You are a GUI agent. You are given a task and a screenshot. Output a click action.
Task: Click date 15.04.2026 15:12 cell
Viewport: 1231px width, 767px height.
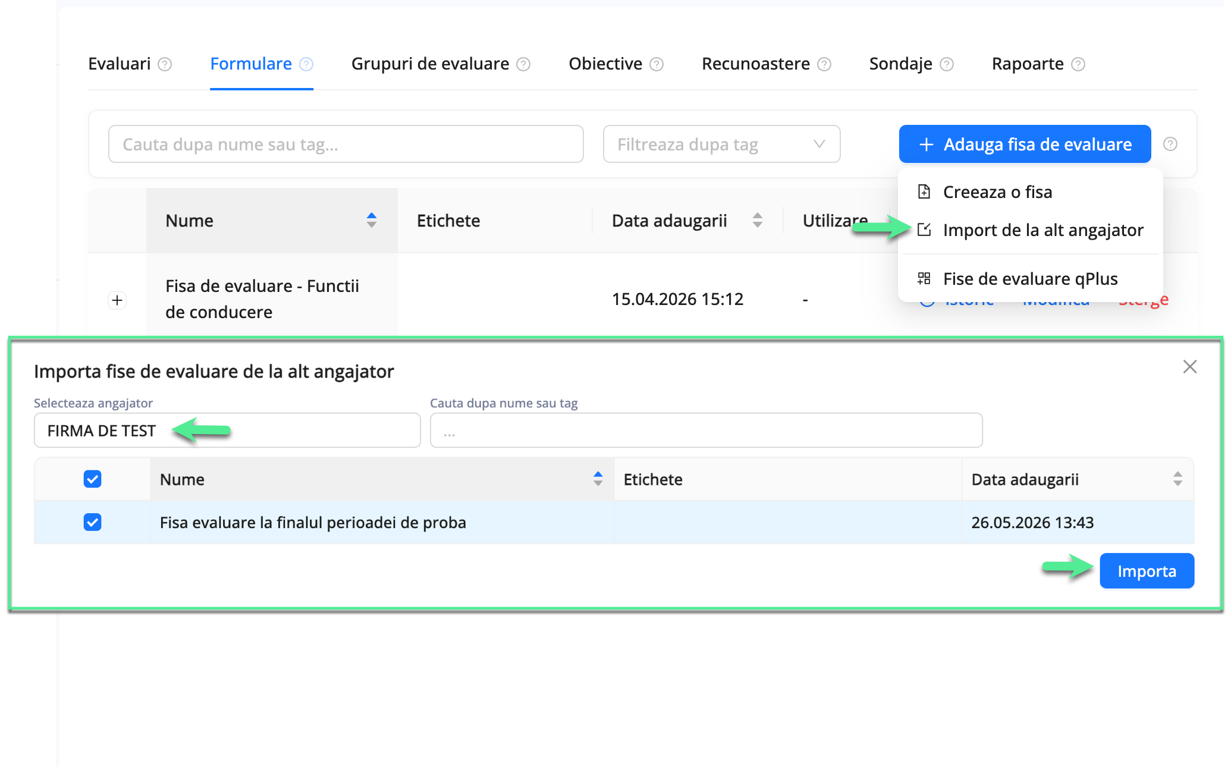677,299
